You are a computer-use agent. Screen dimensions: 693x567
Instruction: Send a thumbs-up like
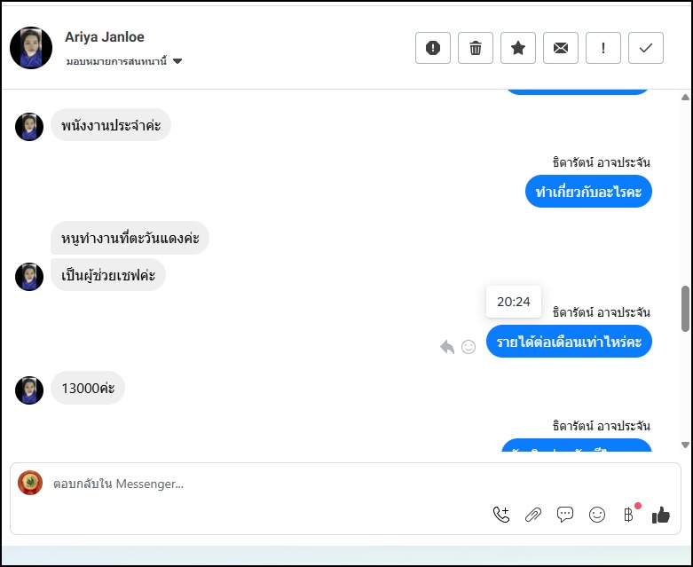point(661,515)
